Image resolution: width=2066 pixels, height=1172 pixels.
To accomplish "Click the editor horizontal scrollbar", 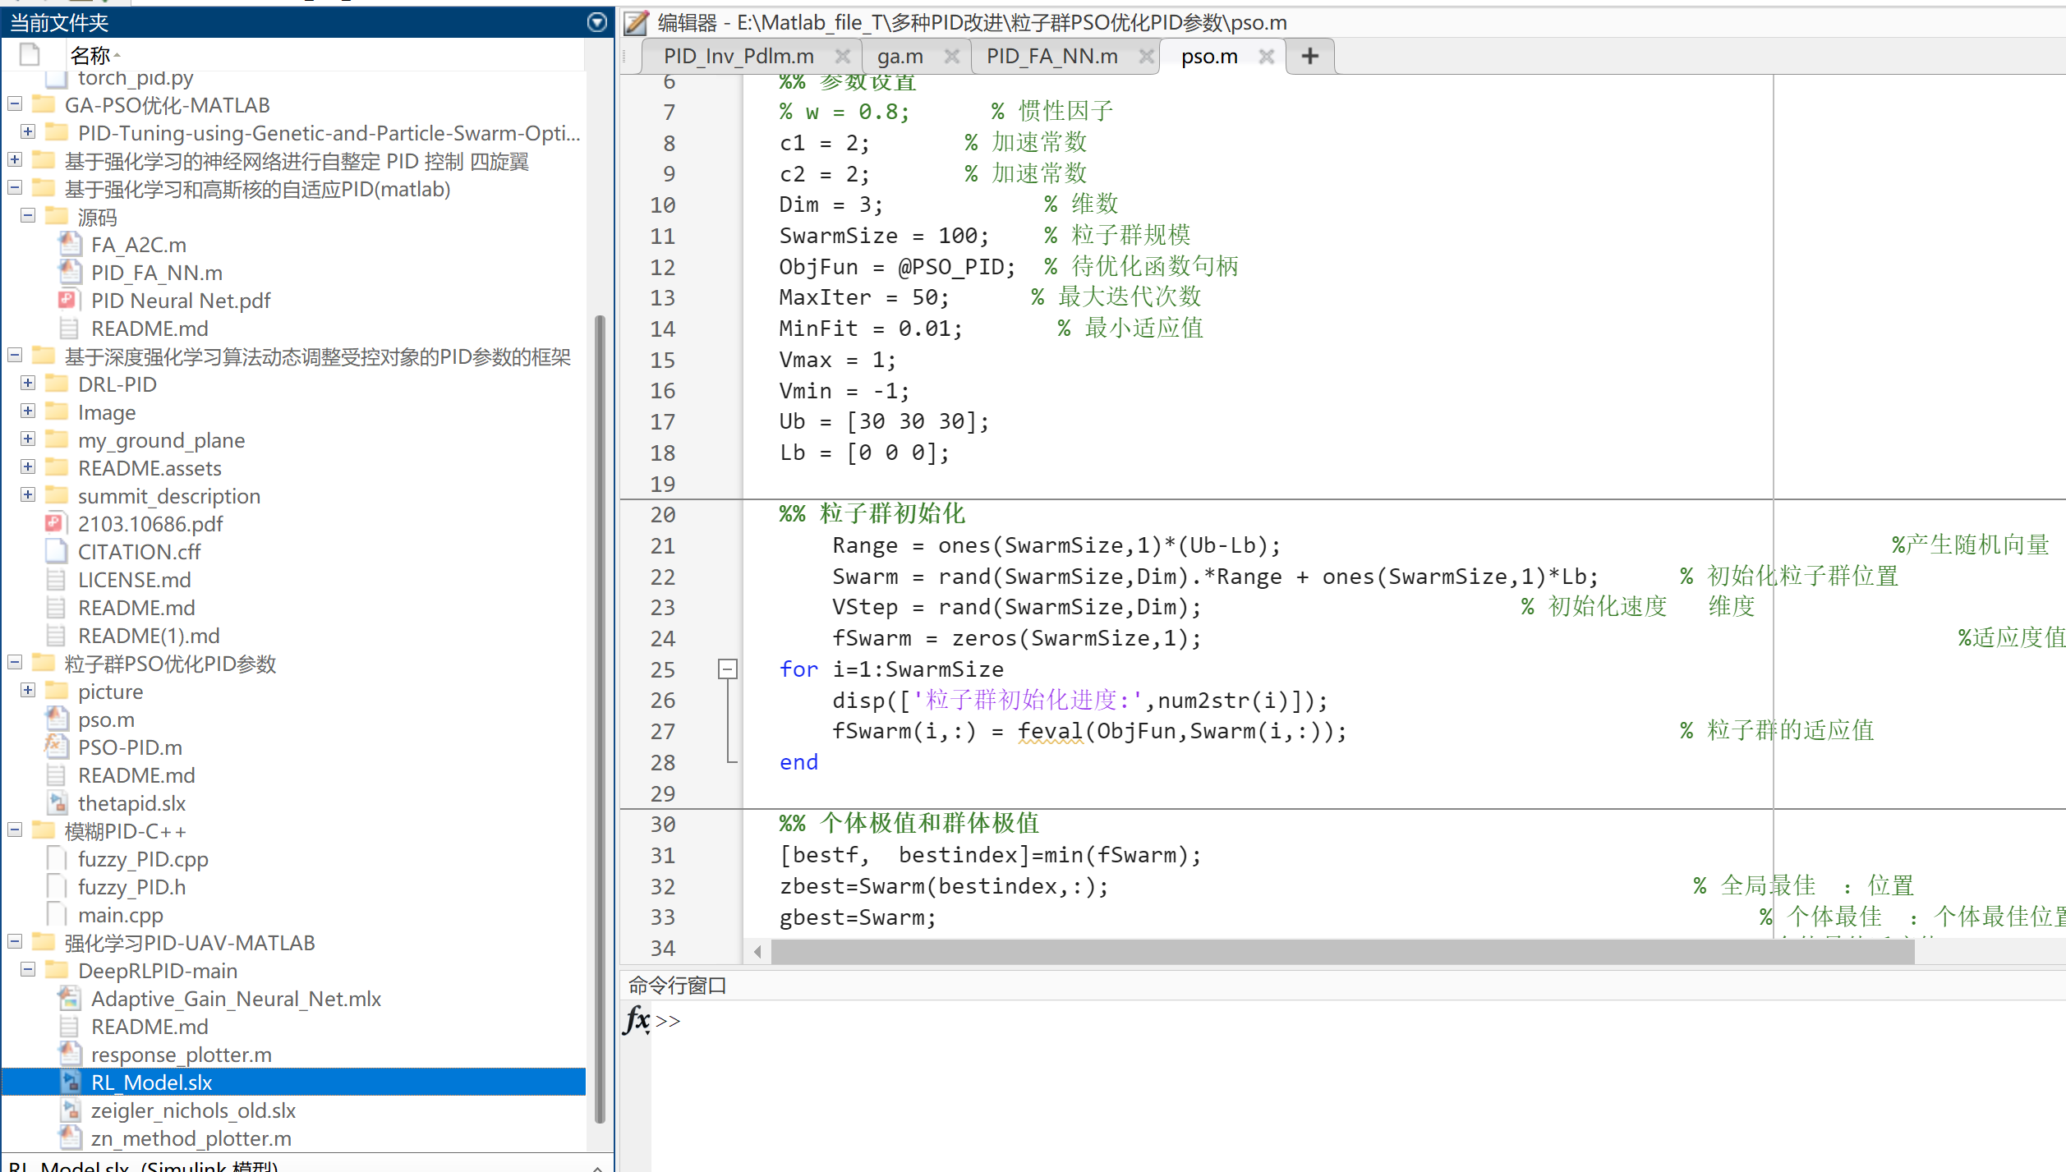I will click(1341, 952).
